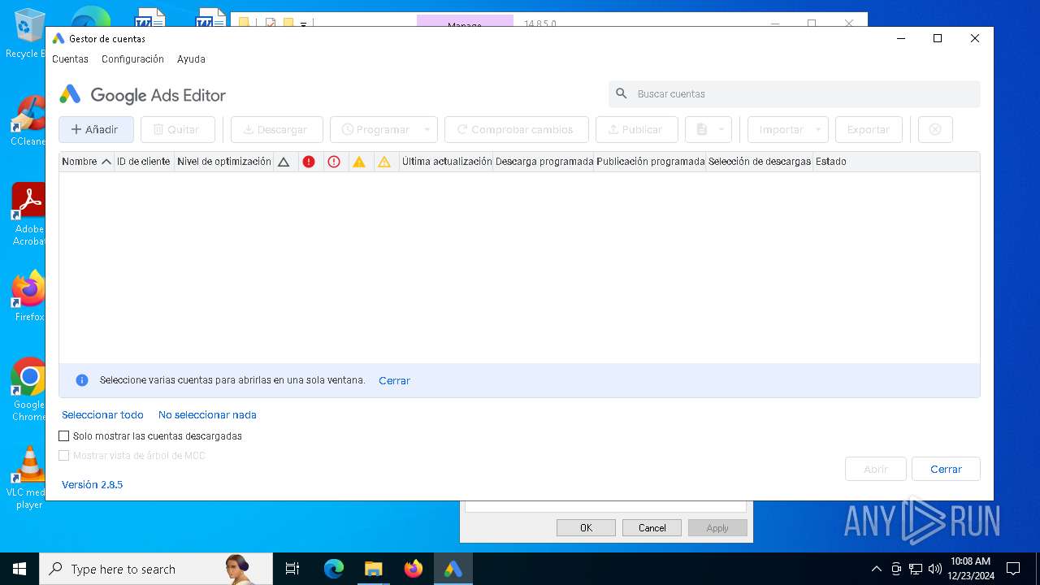Image resolution: width=1040 pixels, height=585 pixels.
Task: Click the volume icon in system tray
Action: (x=934, y=569)
